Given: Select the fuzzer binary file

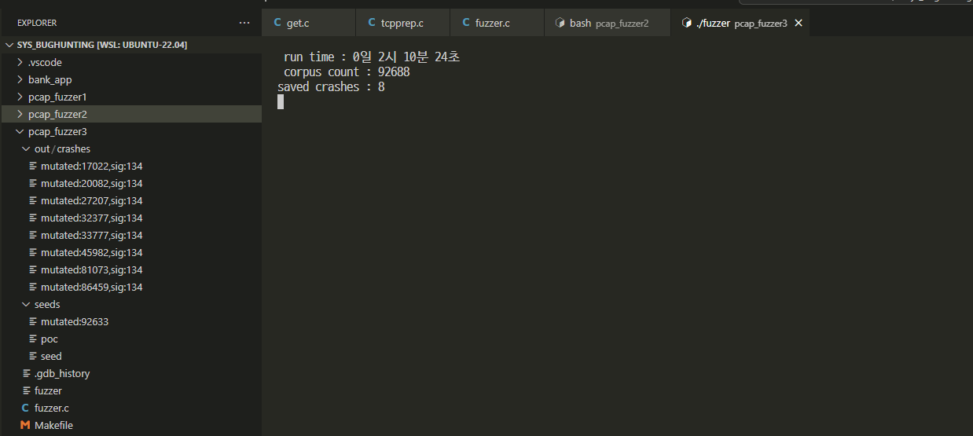Looking at the screenshot, I should (x=131, y=390).
